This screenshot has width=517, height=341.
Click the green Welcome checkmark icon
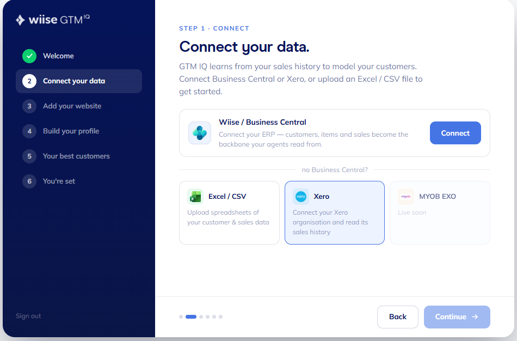click(x=29, y=56)
